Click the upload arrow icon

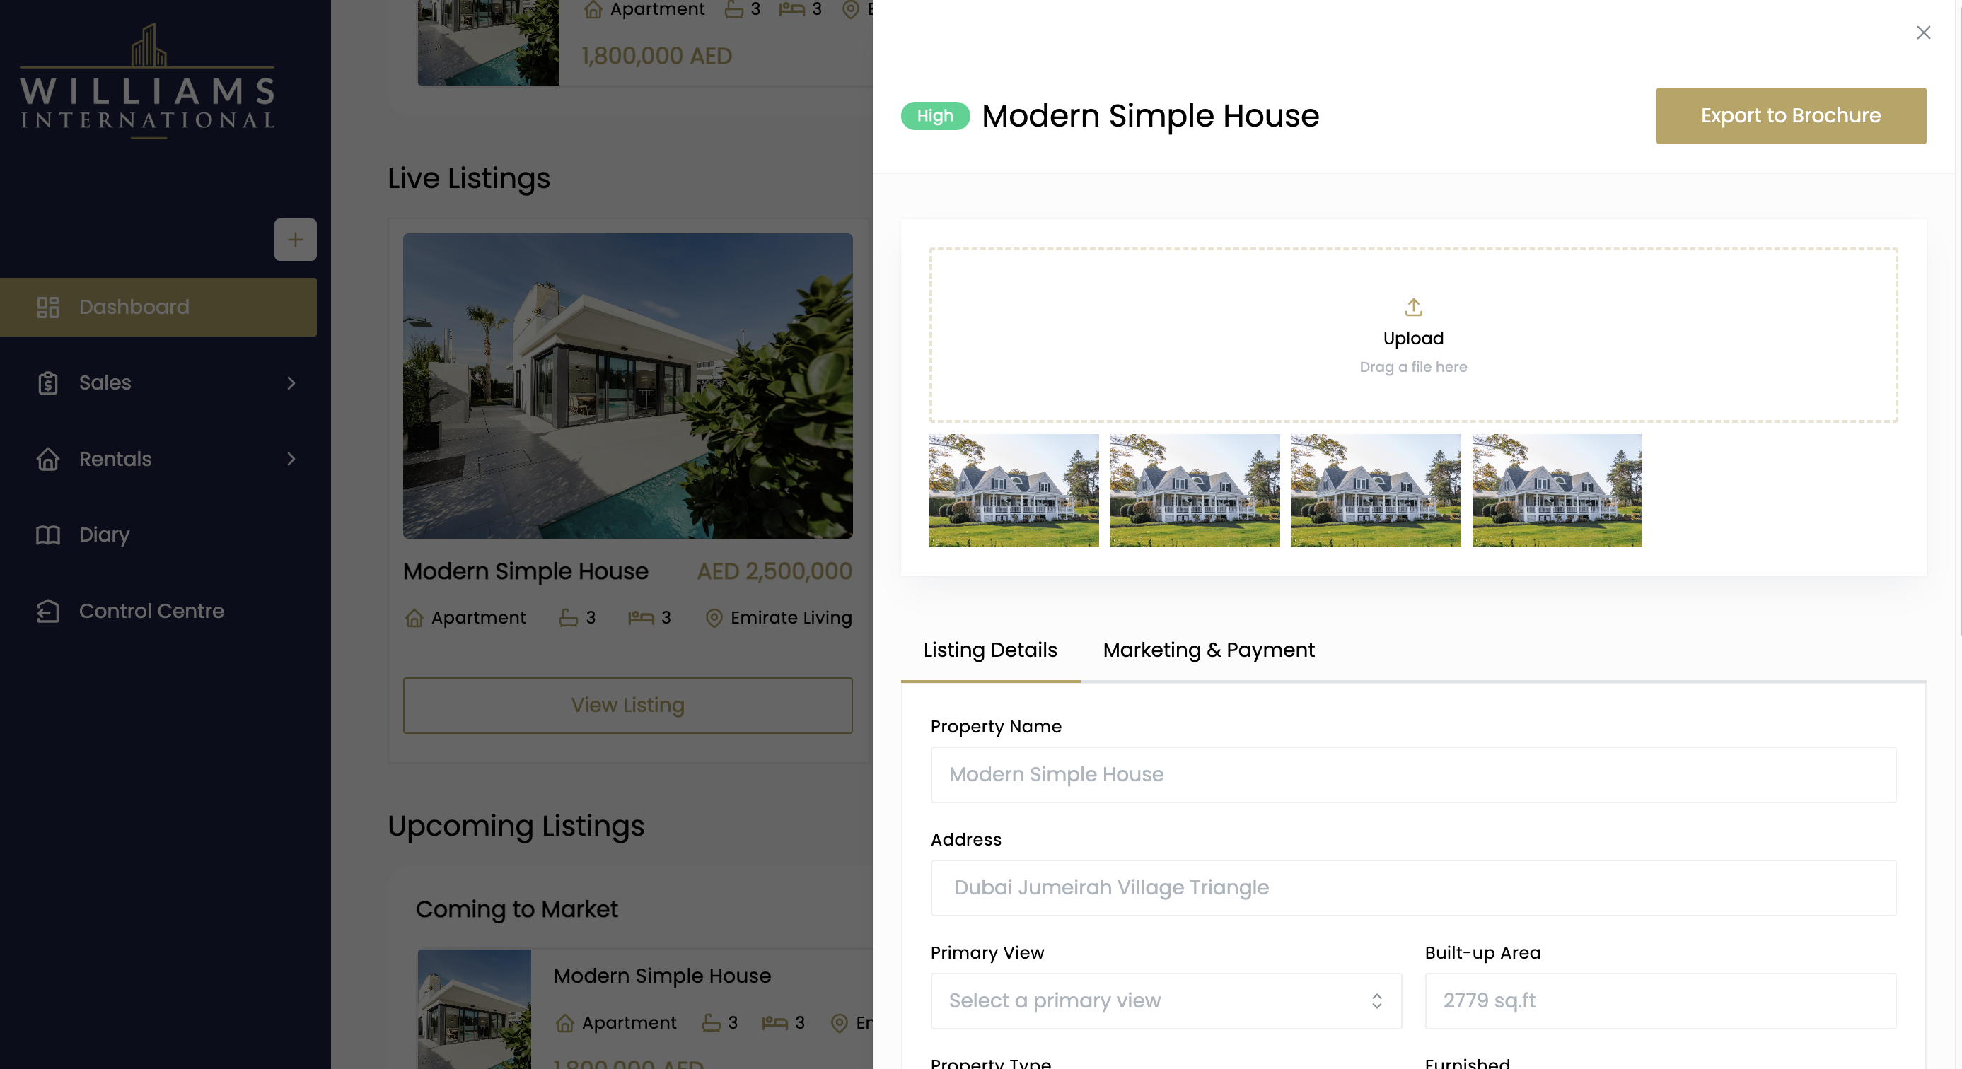(1413, 307)
